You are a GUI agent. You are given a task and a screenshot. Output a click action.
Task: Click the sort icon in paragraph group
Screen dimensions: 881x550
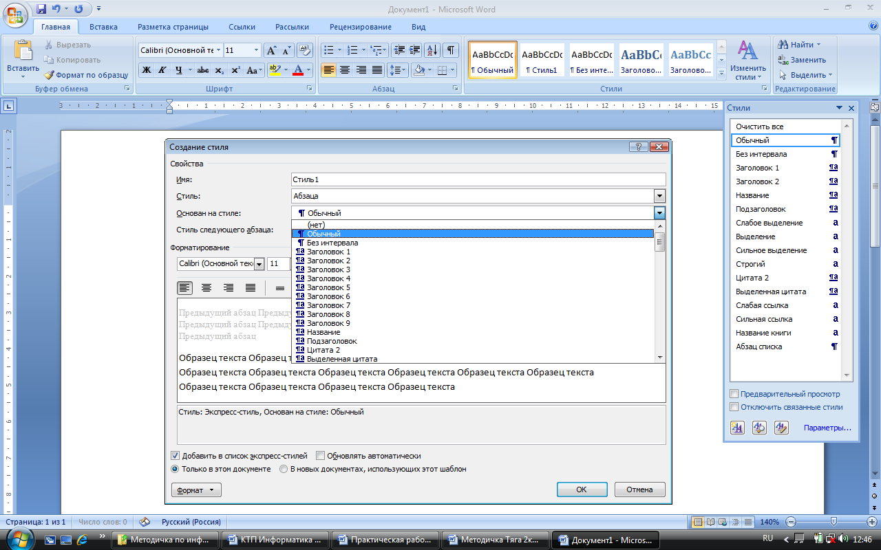432,50
